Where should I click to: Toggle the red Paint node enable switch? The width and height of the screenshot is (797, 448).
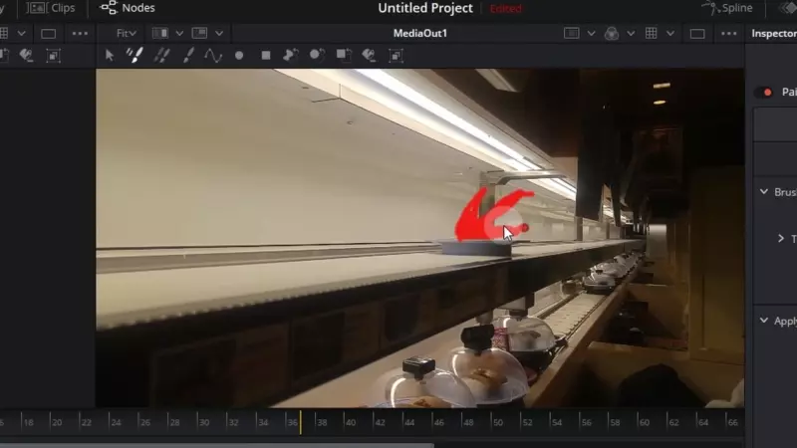coord(764,92)
